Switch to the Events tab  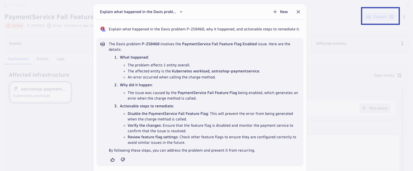[43, 59]
